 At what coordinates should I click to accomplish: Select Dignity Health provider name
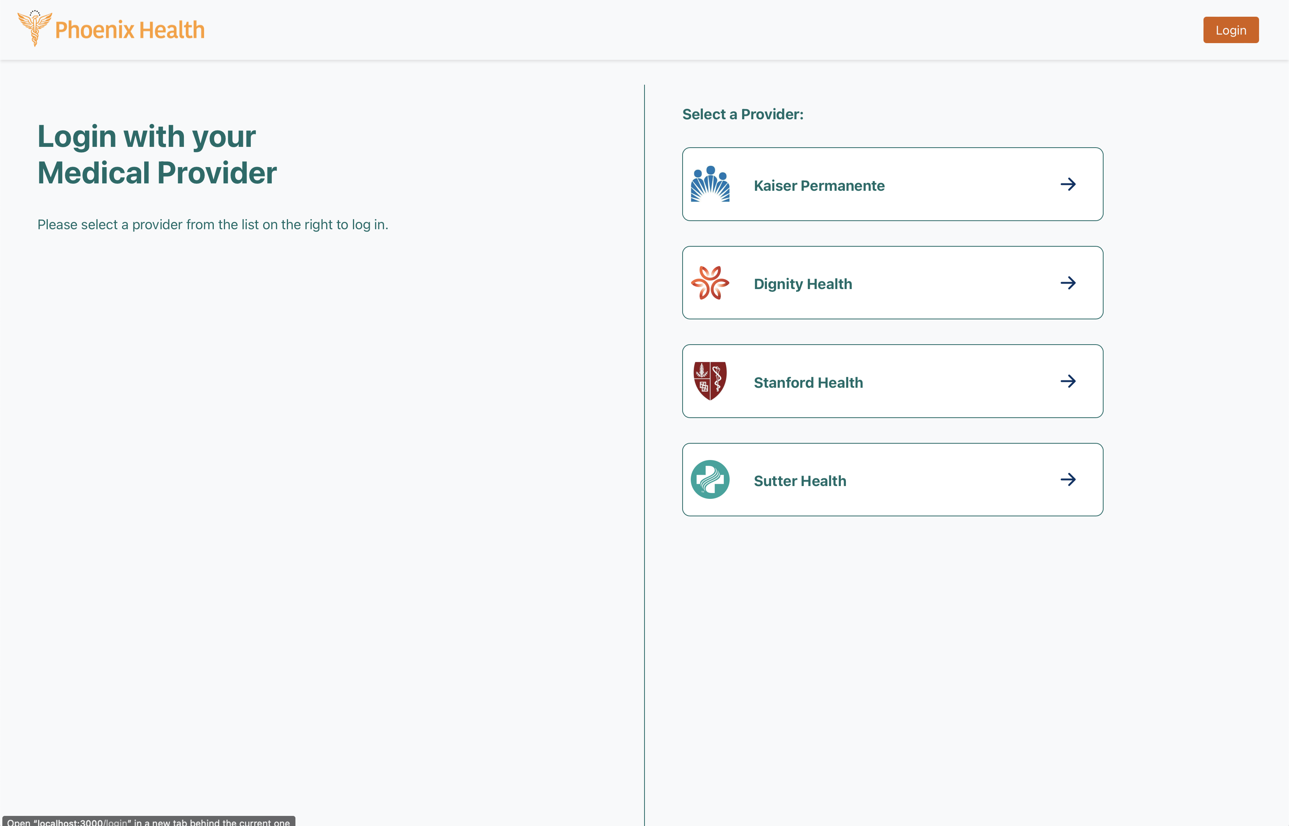click(803, 284)
